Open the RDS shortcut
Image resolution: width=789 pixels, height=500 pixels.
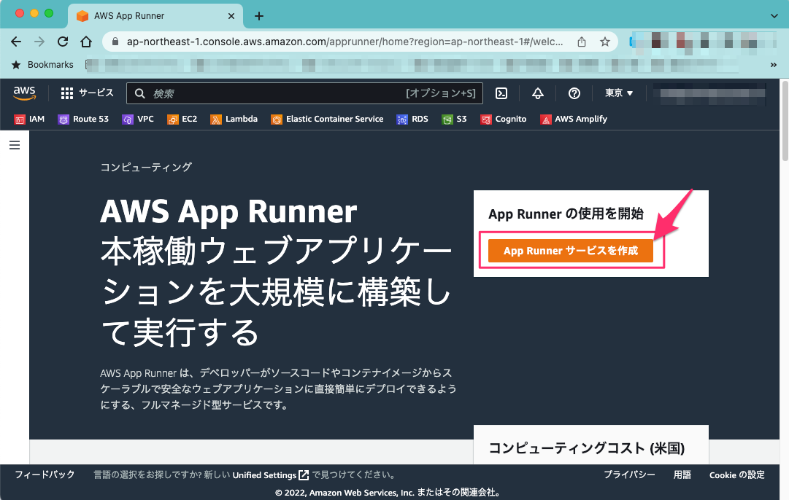point(412,119)
